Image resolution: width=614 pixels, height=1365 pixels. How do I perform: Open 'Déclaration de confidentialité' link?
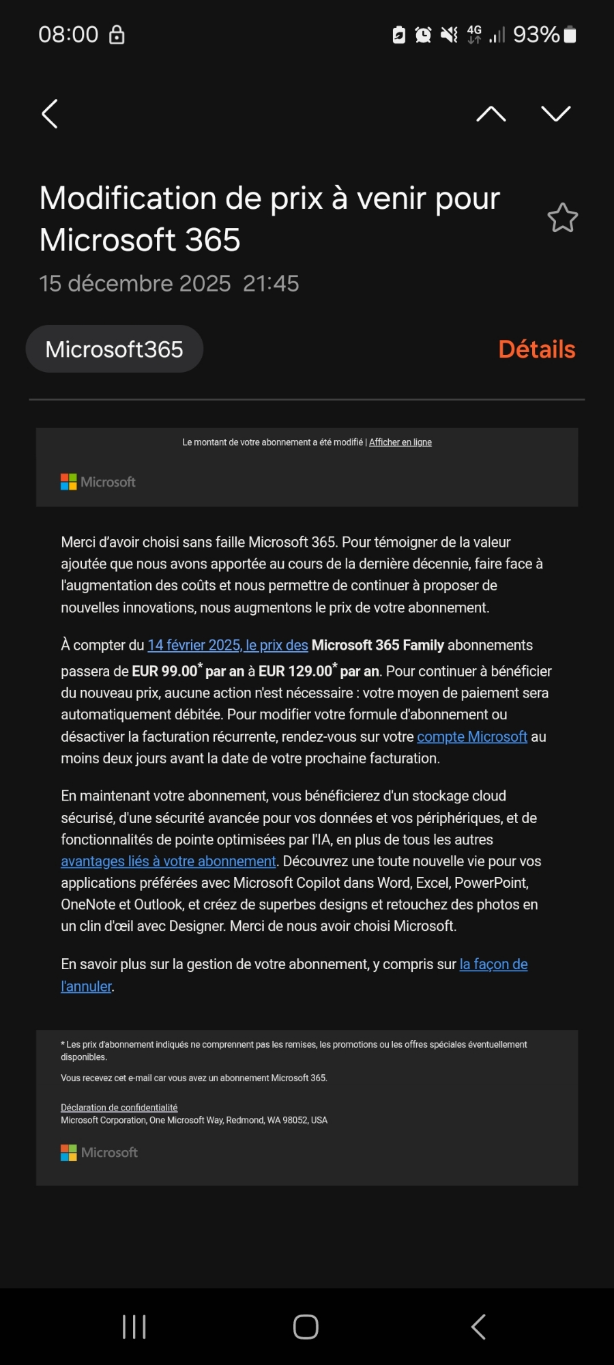(x=119, y=1108)
